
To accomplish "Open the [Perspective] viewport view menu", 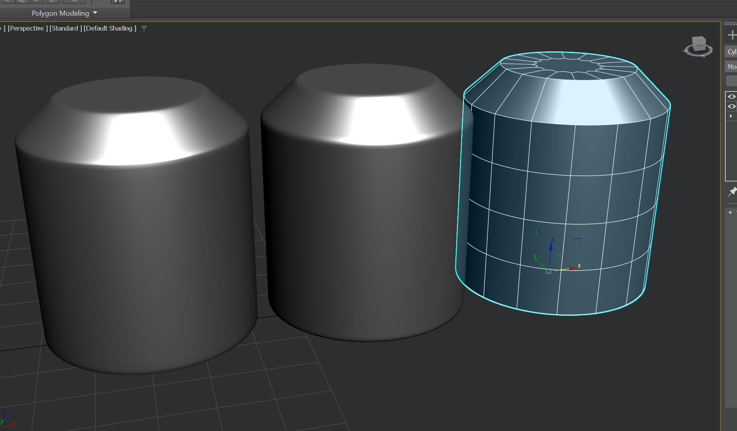I will 28,28.
